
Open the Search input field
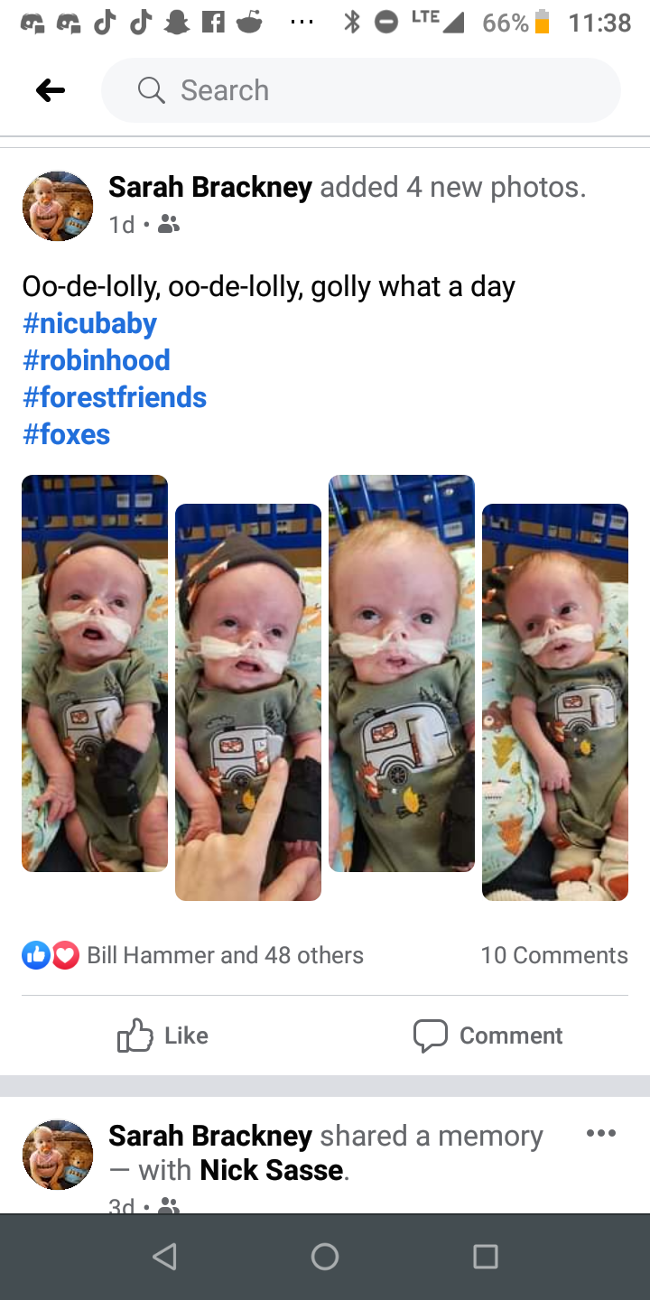361,90
